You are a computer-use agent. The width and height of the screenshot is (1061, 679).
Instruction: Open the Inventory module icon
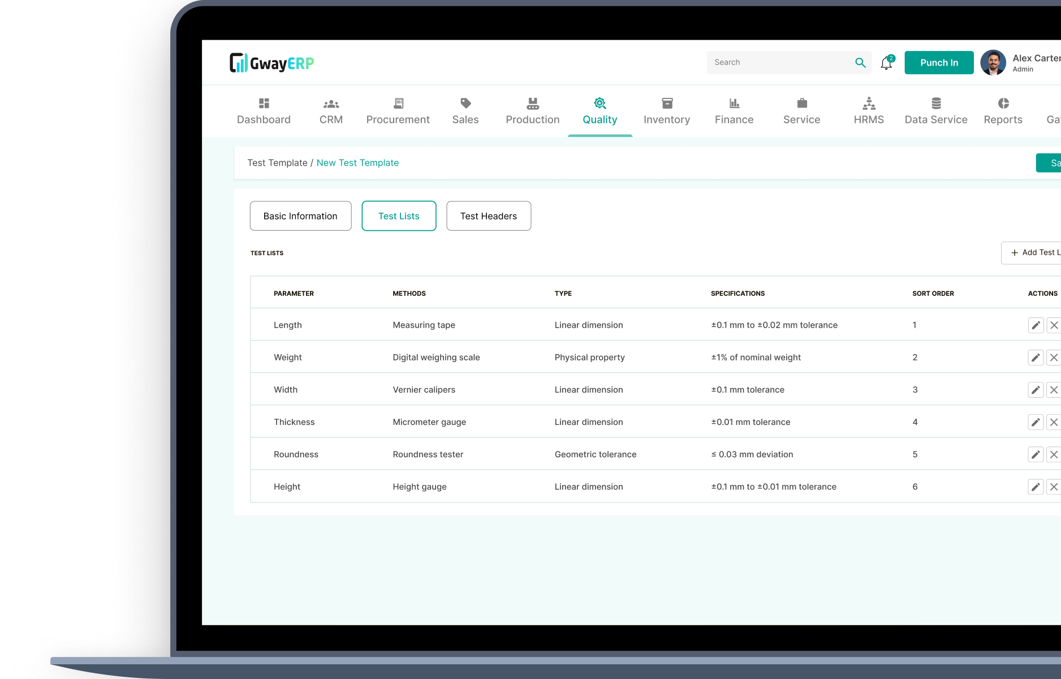667,103
